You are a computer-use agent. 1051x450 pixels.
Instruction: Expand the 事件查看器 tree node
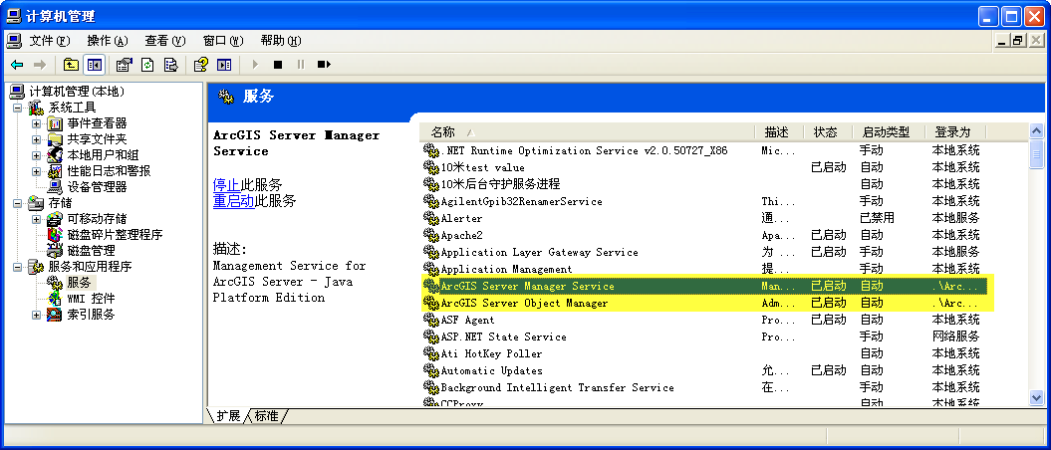tap(36, 123)
